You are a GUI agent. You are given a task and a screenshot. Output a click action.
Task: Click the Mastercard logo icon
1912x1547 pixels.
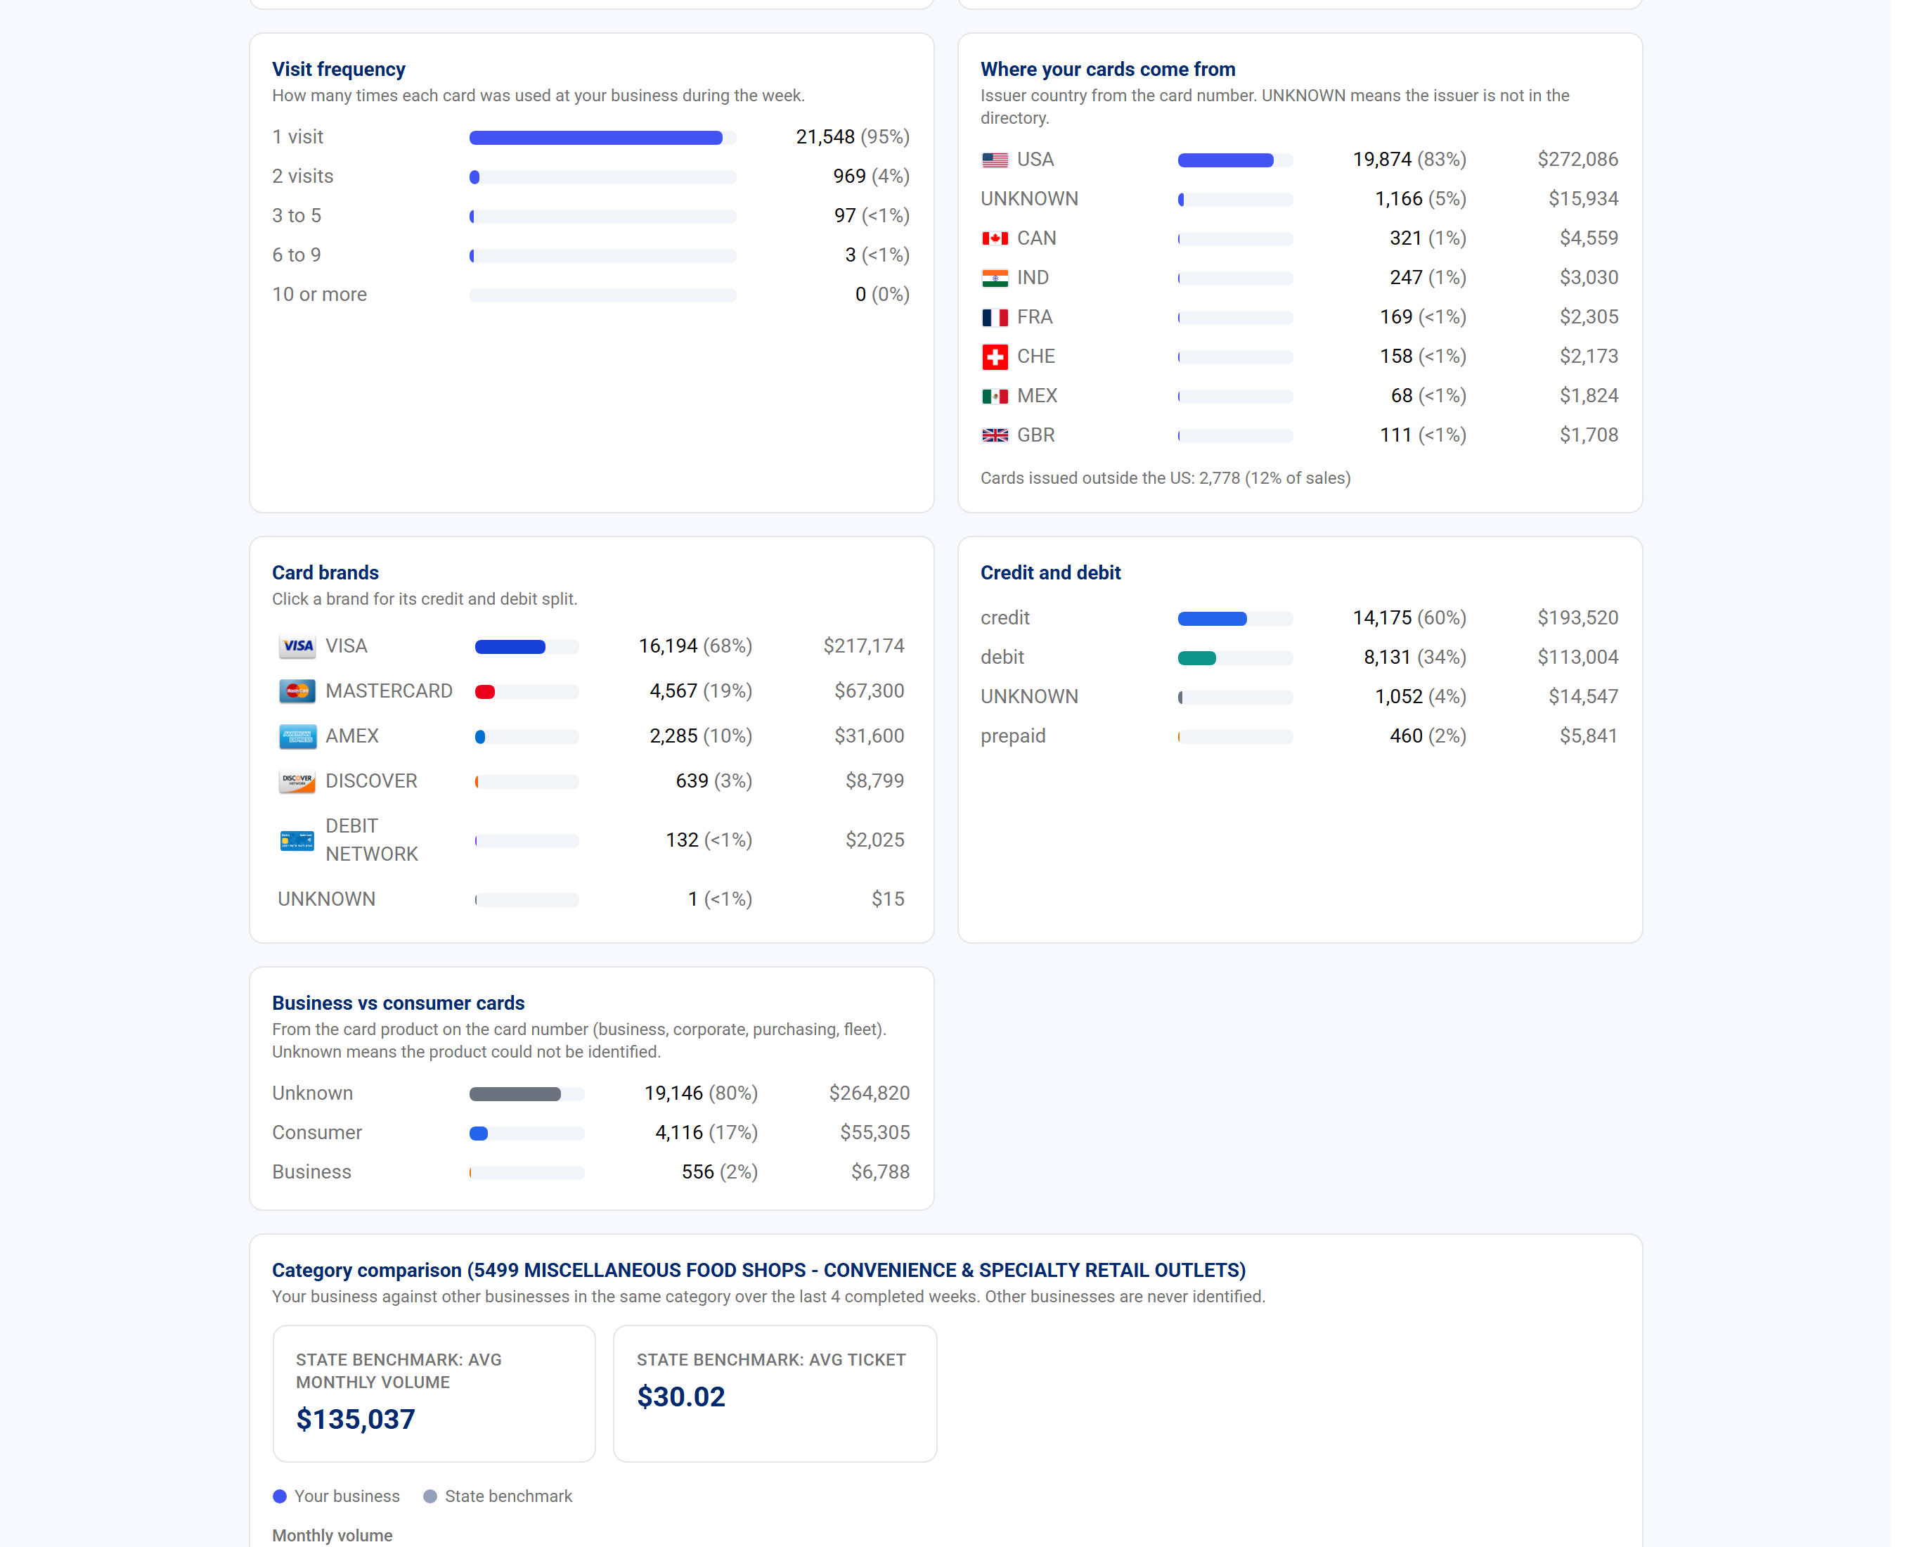[x=297, y=691]
